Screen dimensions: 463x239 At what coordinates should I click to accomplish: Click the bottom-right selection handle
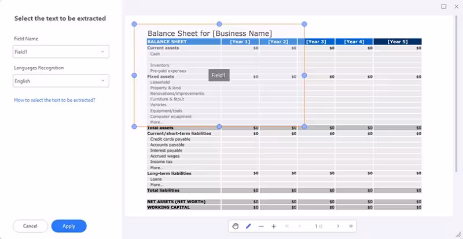(304, 126)
